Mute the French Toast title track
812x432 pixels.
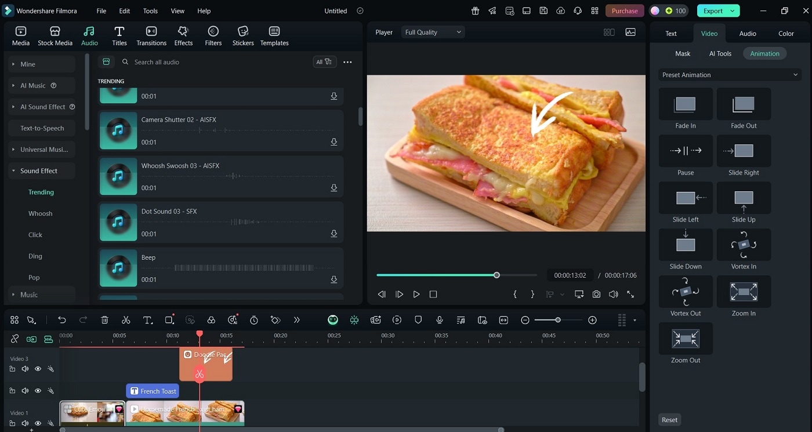coord(25,391)
